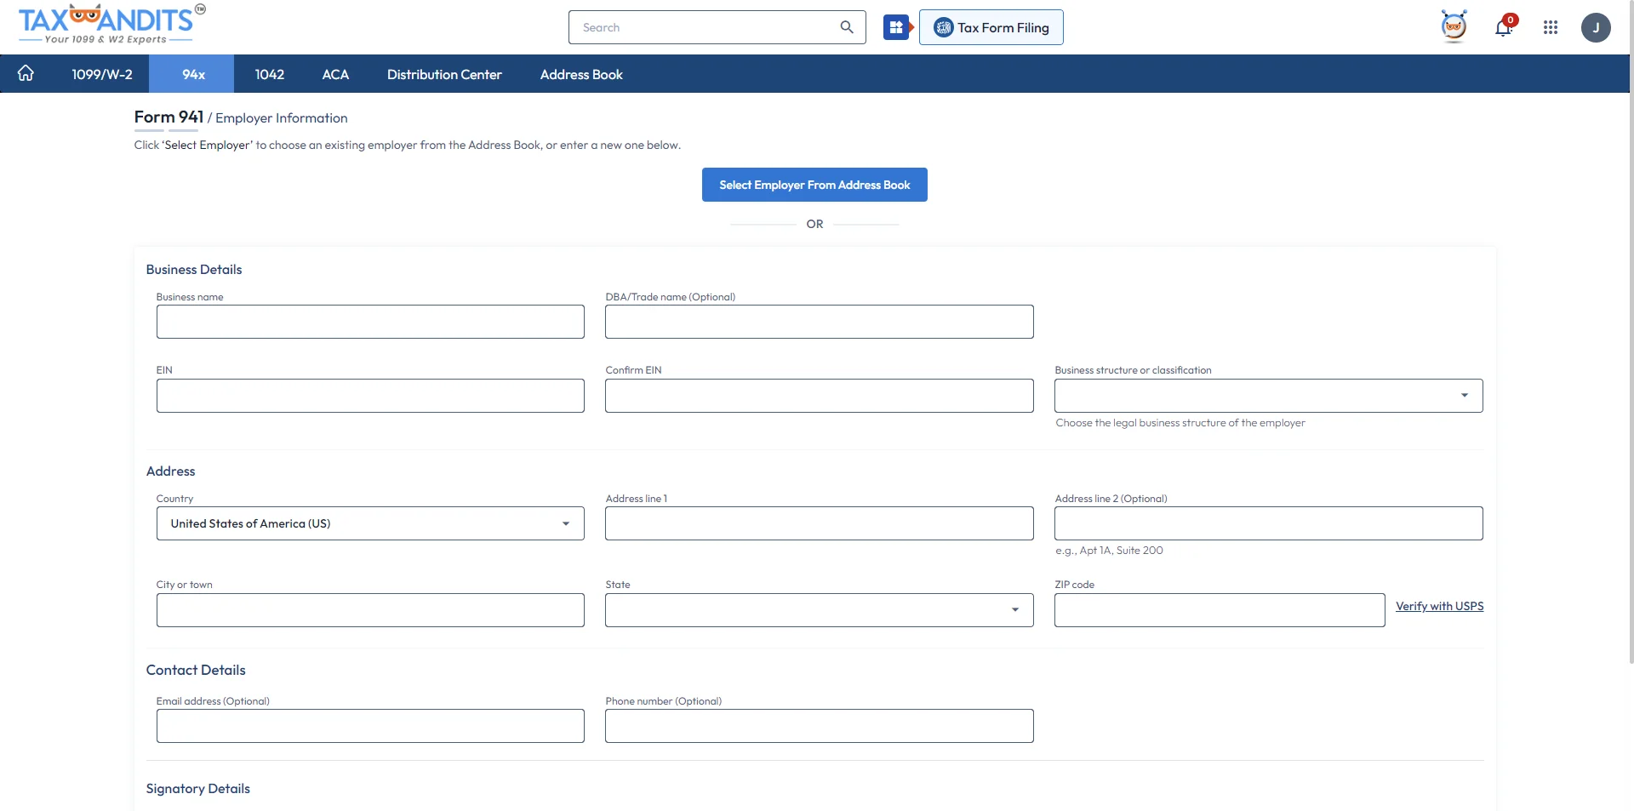The height and width of the screenshot is (811, 1634).
Task: Click the blue dashboard widget icon beside Tax Form Filing
Action: [897, 26]
